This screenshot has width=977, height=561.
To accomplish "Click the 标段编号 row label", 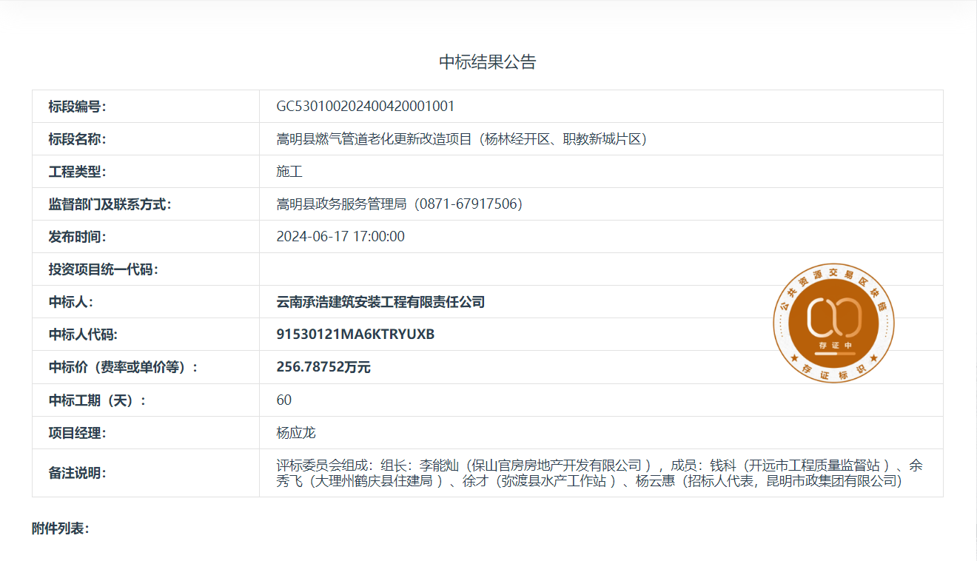I will click(x=78, y=107).
